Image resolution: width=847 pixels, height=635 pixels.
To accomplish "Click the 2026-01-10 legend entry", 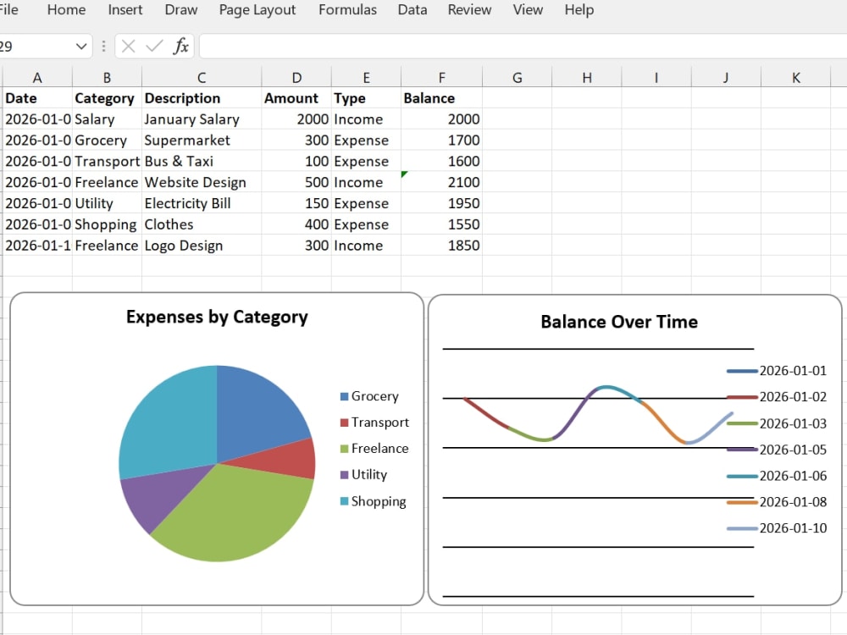I will (x=776, y=528).
